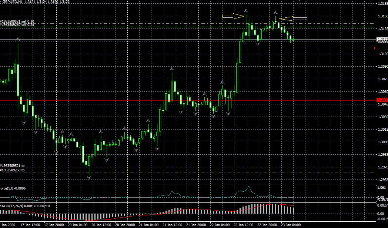Click the 20 Jan 04:00 time label
The height and width of the screenshot is (228, 388).
[x=77, y=225]
